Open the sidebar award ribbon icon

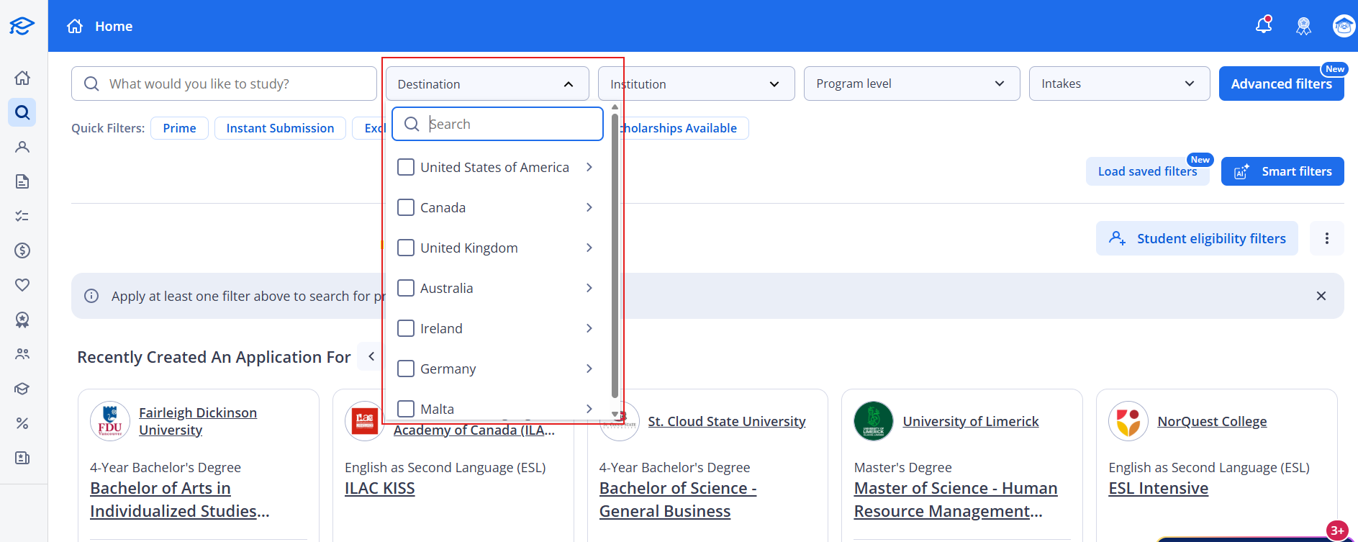pos(22,320)
